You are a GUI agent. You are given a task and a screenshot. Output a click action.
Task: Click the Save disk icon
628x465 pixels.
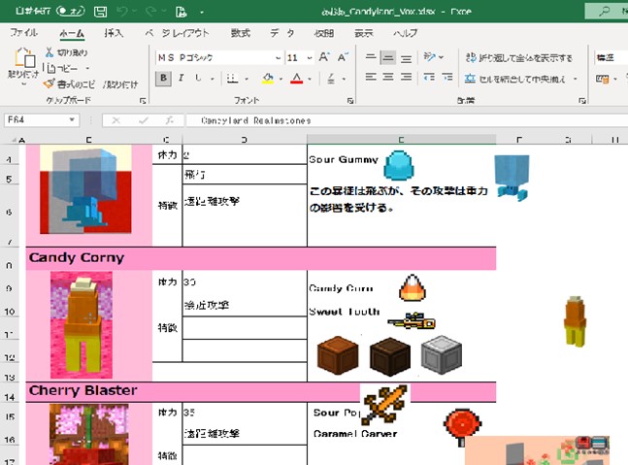(x=100, y=12)
